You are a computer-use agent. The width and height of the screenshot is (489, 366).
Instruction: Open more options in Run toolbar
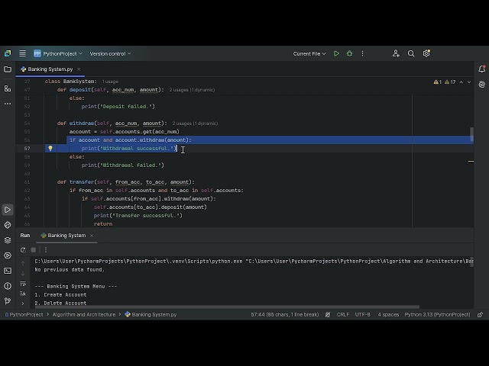point(46,250)
